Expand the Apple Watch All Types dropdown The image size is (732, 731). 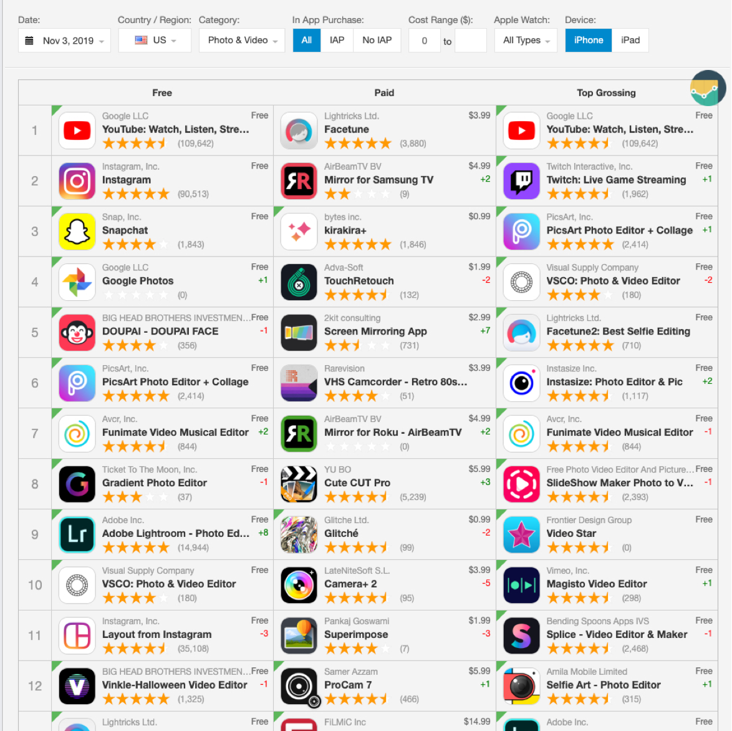[x=526, y=40]
